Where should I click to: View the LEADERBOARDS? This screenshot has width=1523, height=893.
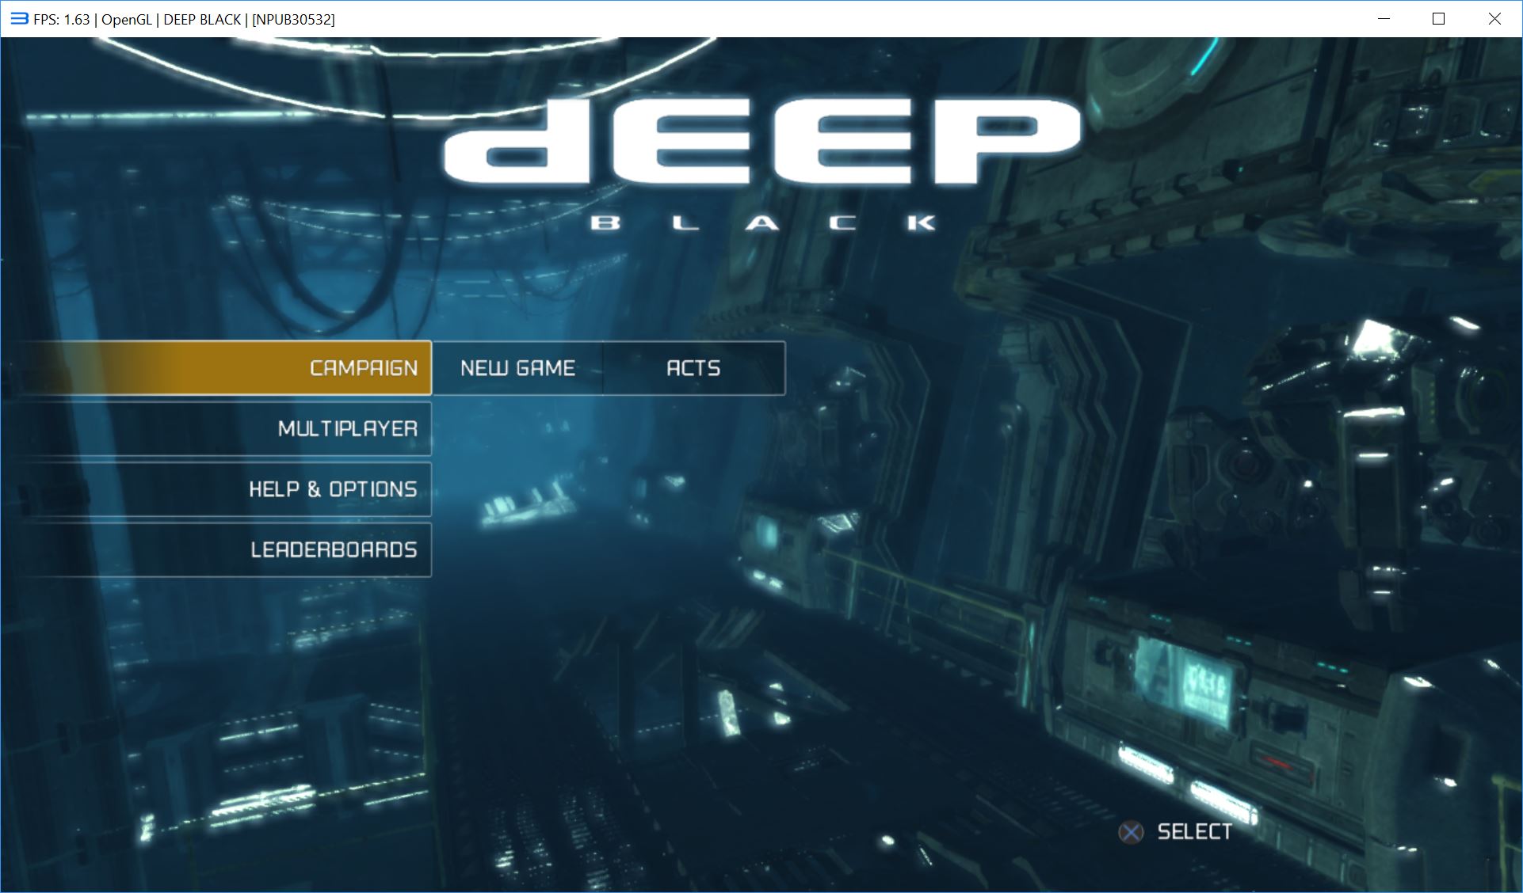(x=334, y=549)
